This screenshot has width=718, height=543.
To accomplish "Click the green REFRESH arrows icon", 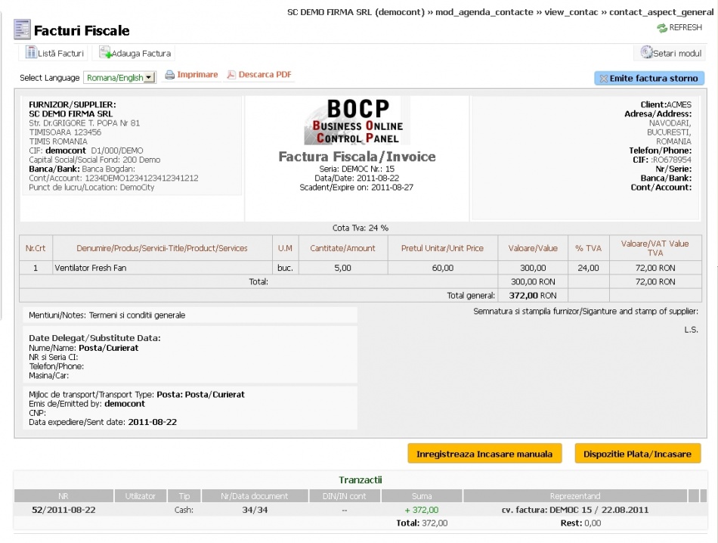I will point(661,29).
